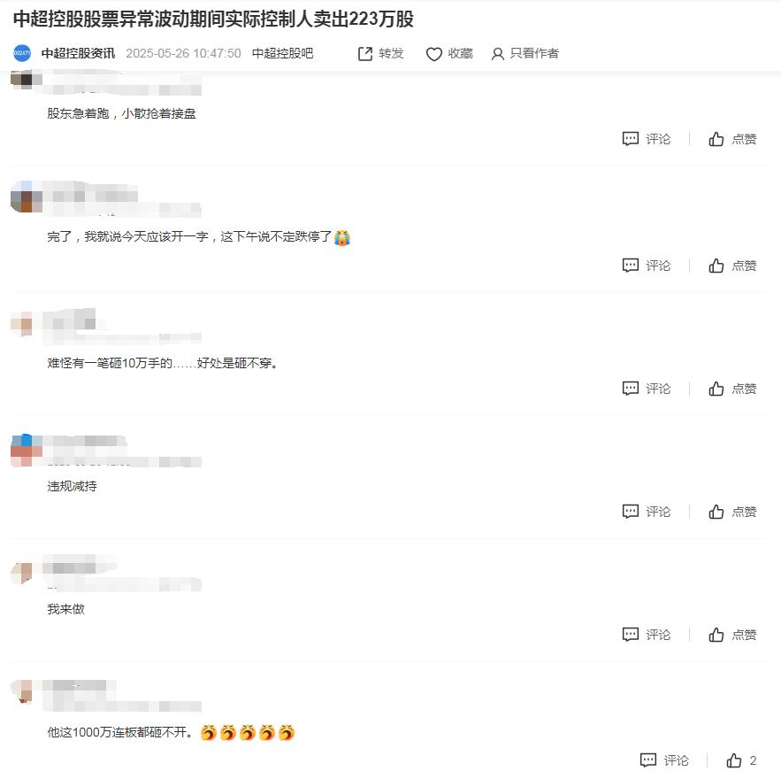This screenshot has height=779, width=781.
Task: Like the 违规减持 comment
Action: [732, 512]
